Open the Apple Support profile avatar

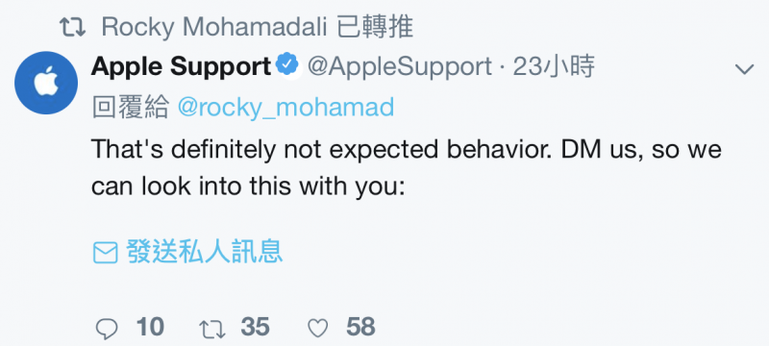tap(46, 83)
